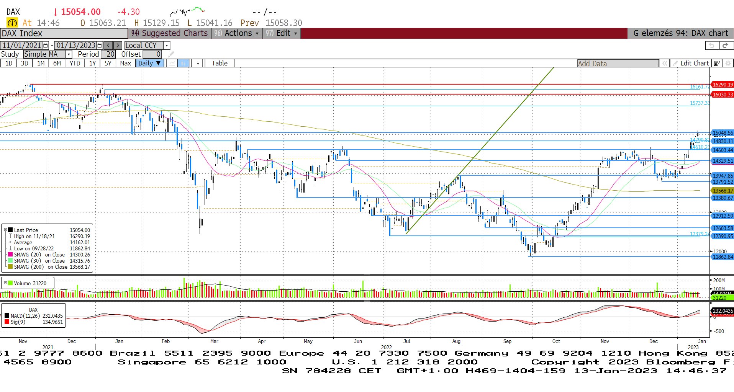The image size is (734, 392).
Task: Click the Low on 09/28/22 marker icon
Action: 10,248
